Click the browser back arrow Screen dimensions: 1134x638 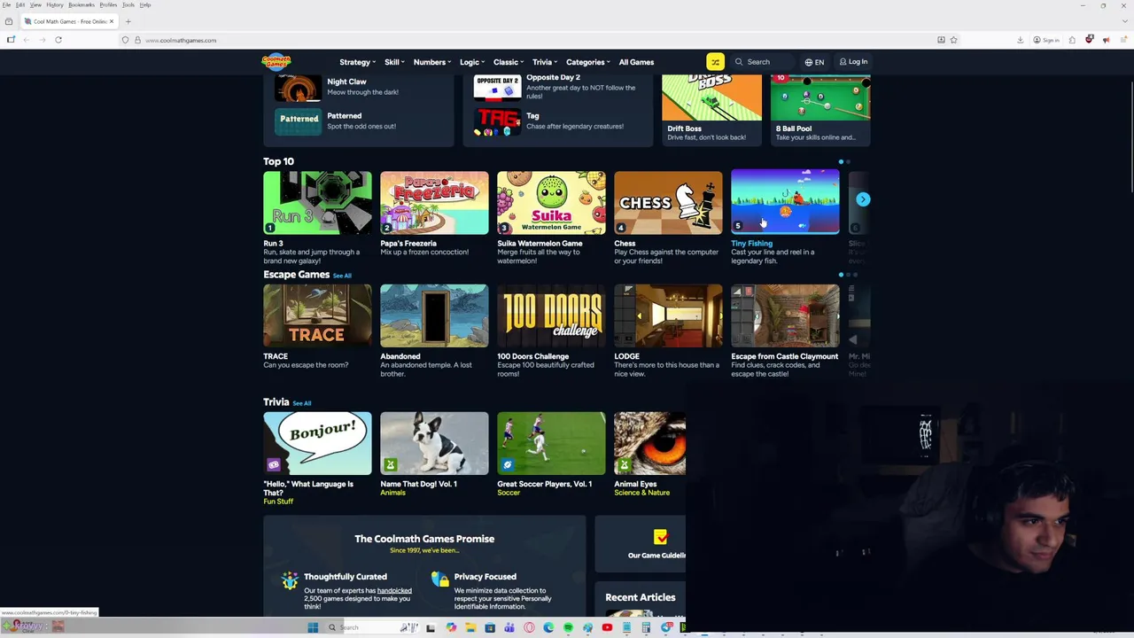[27, 40]
